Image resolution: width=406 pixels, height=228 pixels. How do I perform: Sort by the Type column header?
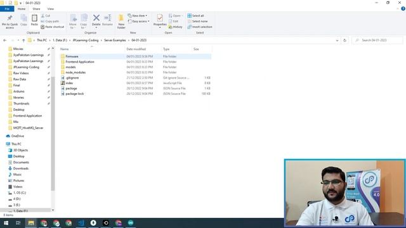[x=166, y=49]
